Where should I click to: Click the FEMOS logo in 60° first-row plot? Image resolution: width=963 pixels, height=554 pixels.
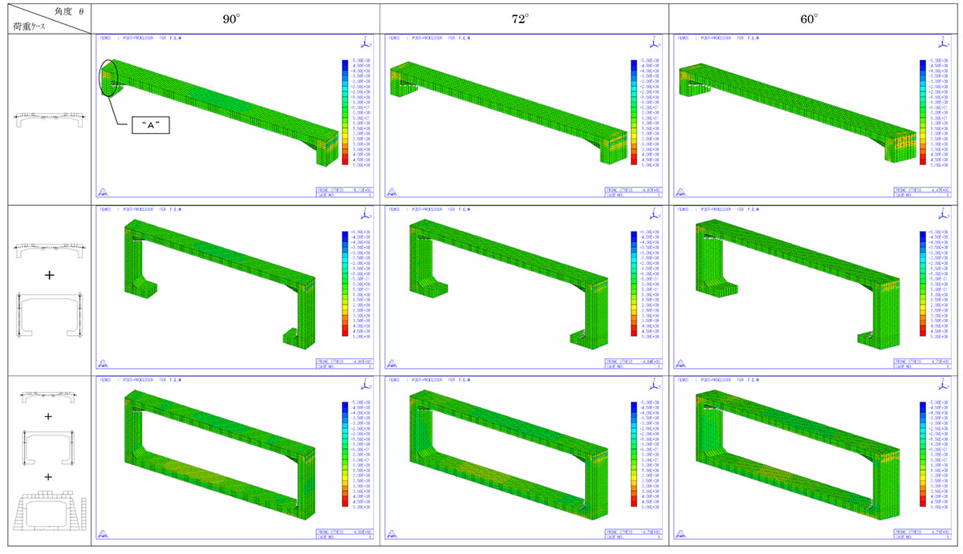click(679, 192)
